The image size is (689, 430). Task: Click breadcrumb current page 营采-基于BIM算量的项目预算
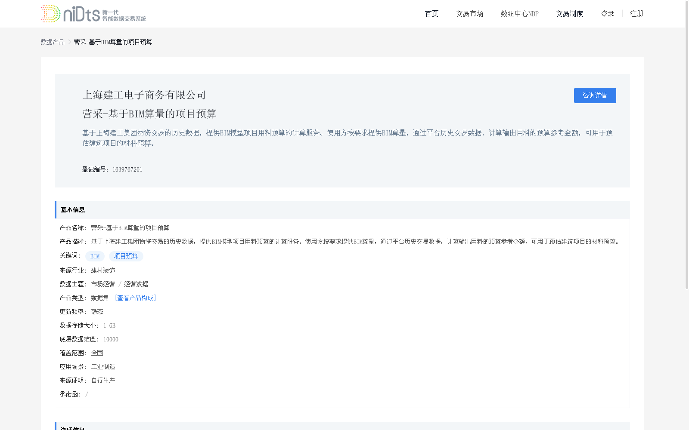(113, 42)
